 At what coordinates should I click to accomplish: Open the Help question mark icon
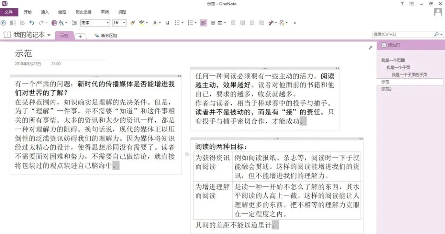(x=402, y=4)
